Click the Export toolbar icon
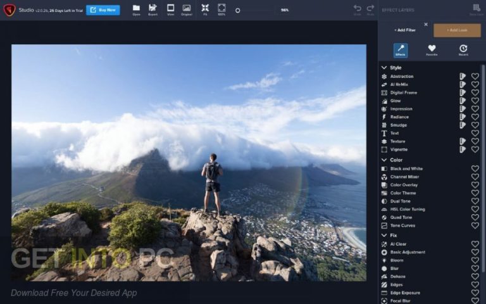The image size is (486, 304). (153, 9)
